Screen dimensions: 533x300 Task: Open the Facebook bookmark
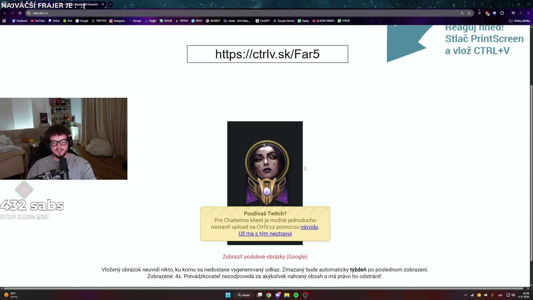pyautogui.click(x=20, y=21)
